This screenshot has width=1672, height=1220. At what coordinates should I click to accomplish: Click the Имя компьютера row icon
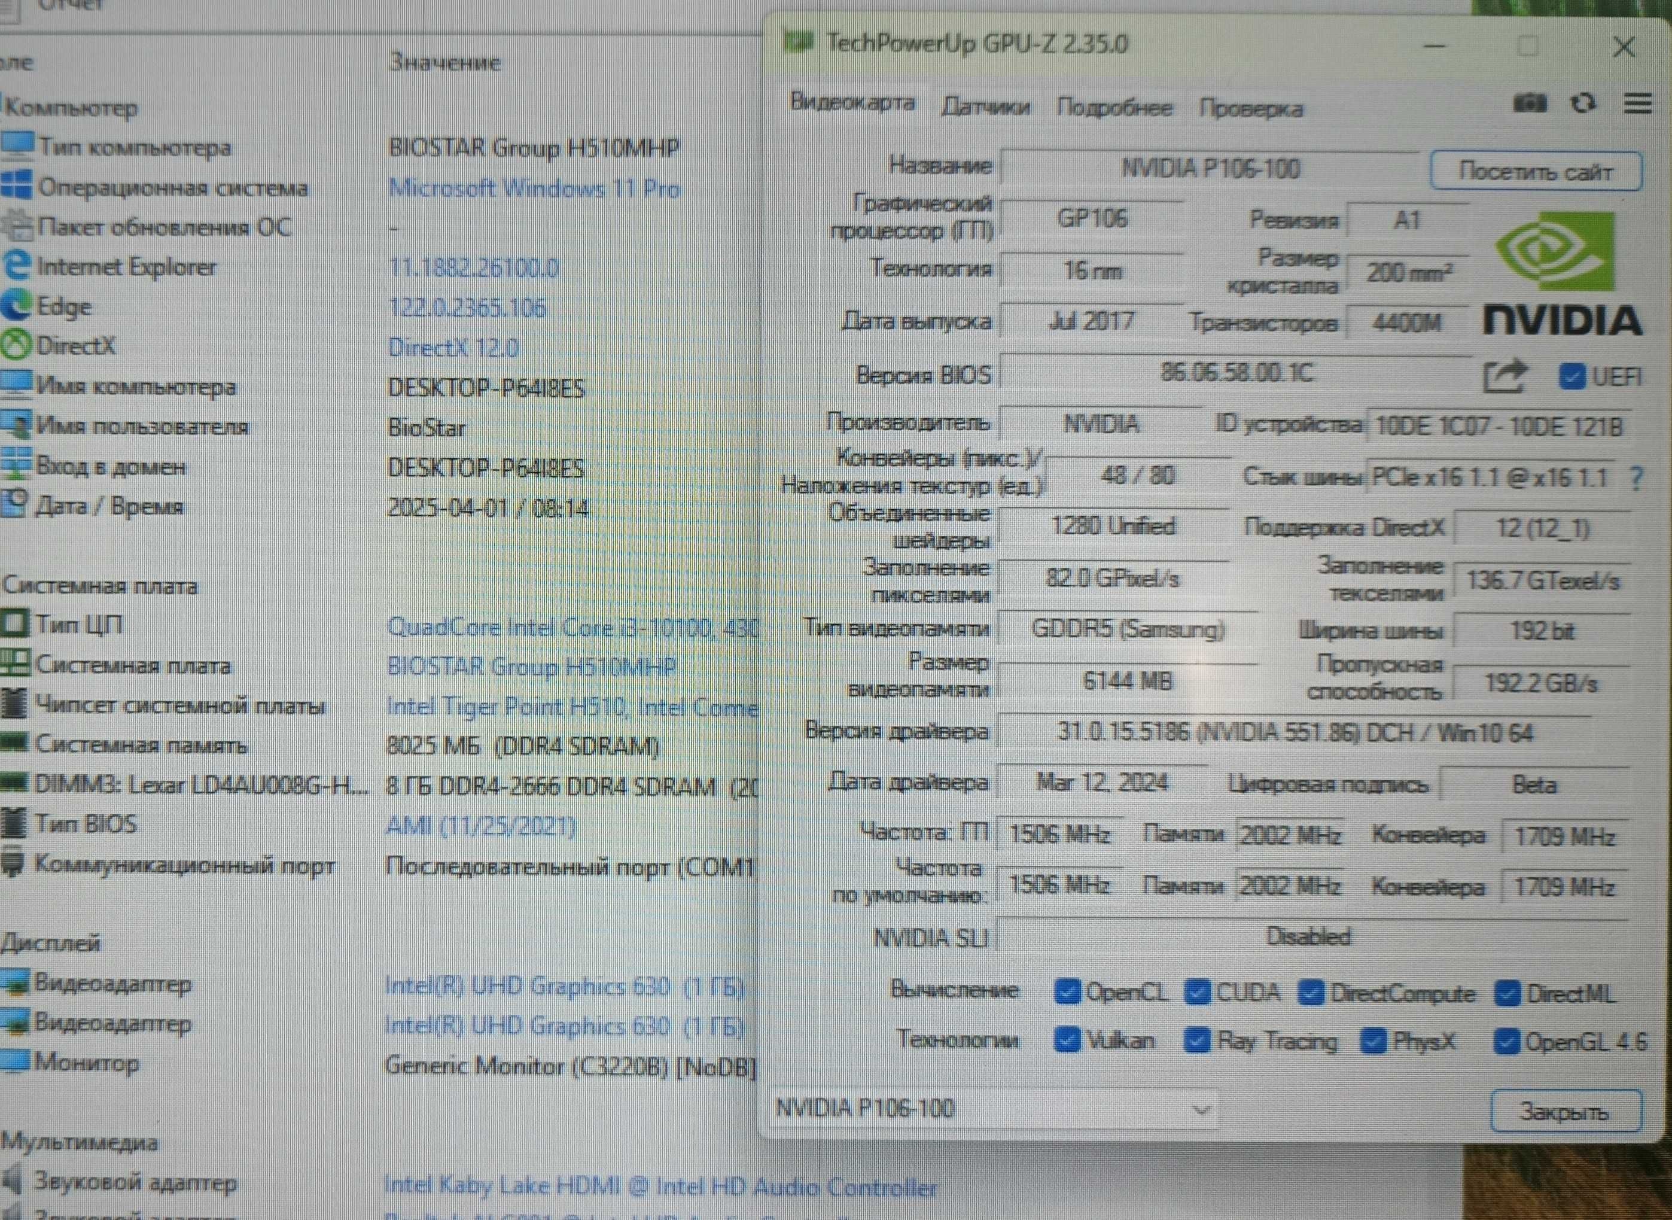[x=16, y=384]
